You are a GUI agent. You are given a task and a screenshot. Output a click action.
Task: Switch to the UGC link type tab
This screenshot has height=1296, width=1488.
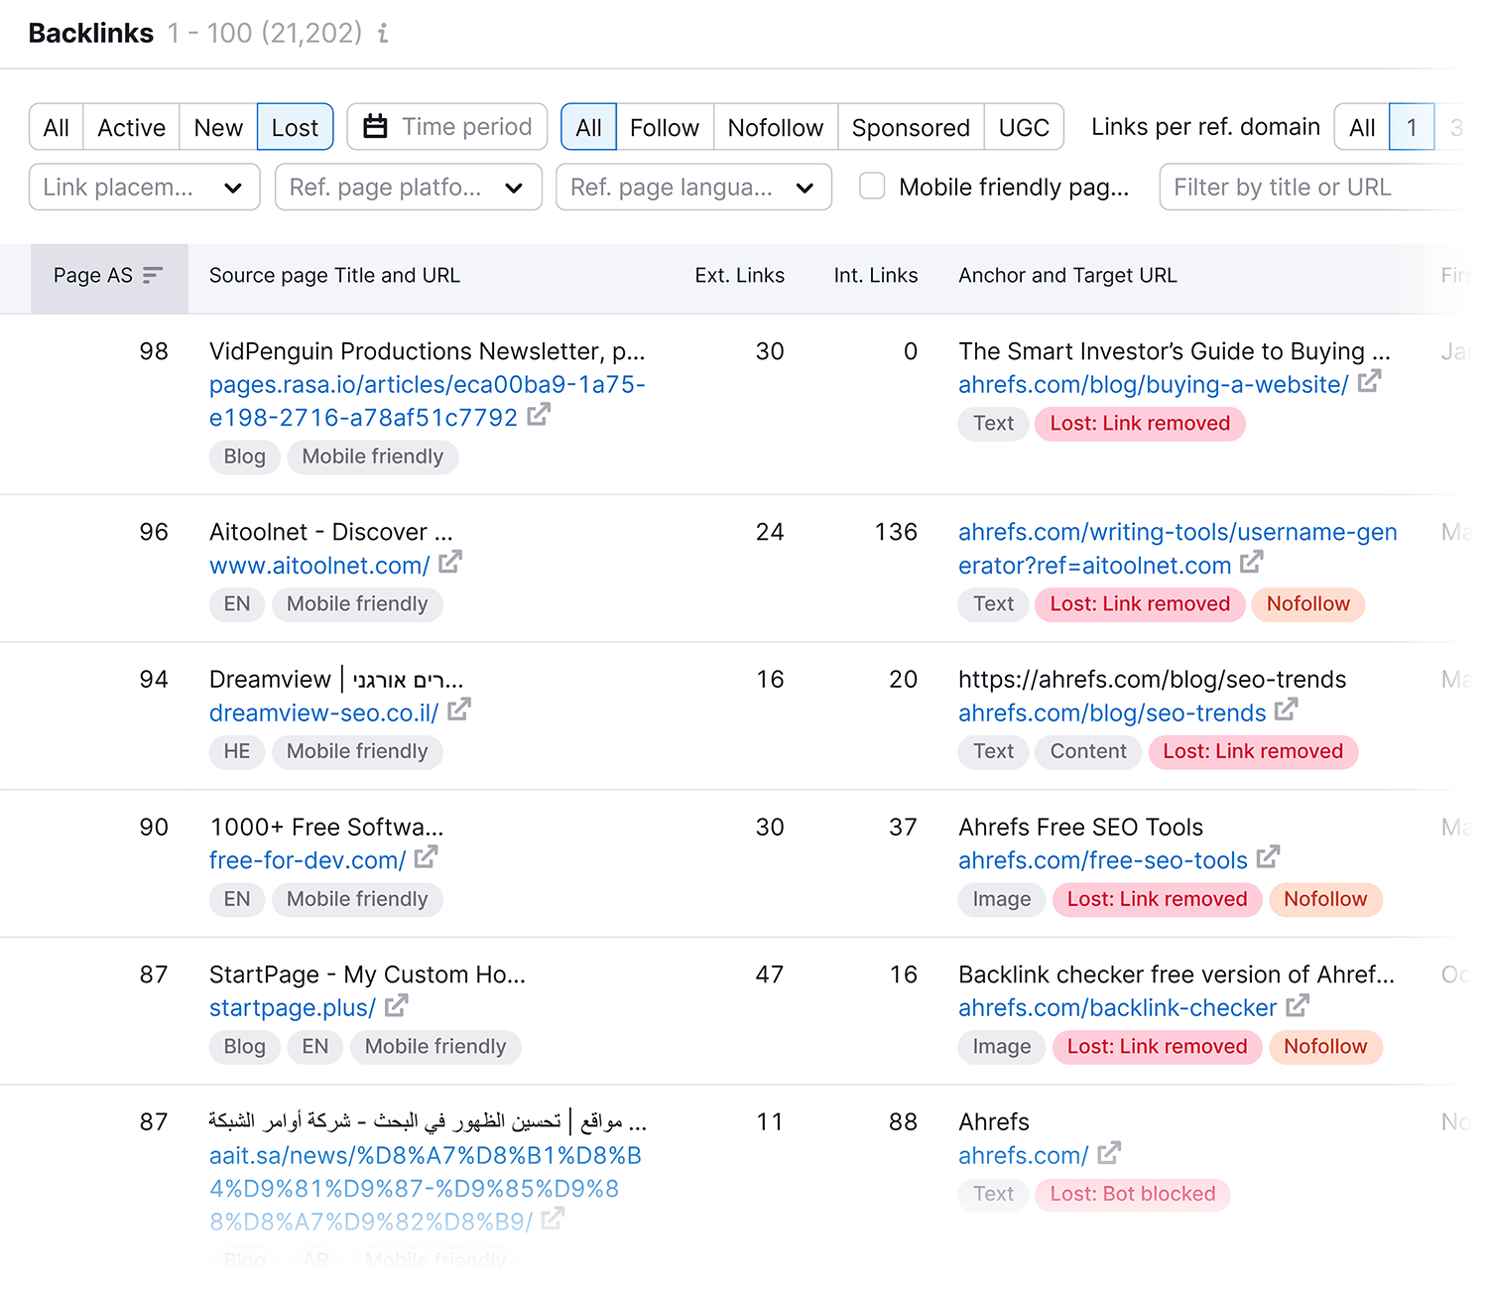[x=1024, y=127]
